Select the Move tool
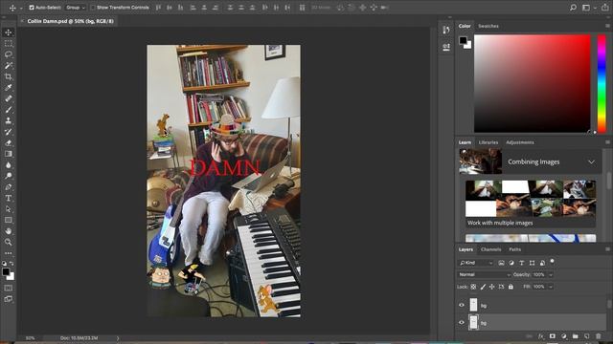Viewport: 613px width, 344px height. coord(9,32)
